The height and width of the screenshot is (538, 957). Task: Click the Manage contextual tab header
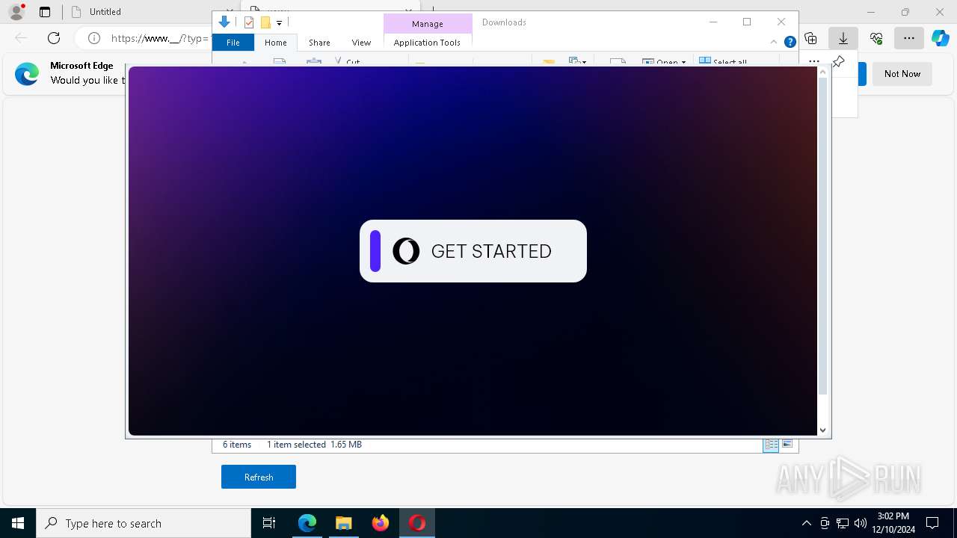pyautogui.click(x=428, y=24)
